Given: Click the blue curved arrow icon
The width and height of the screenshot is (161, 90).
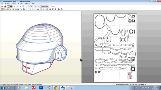Looking at the screenshot, I should point(24,9).
